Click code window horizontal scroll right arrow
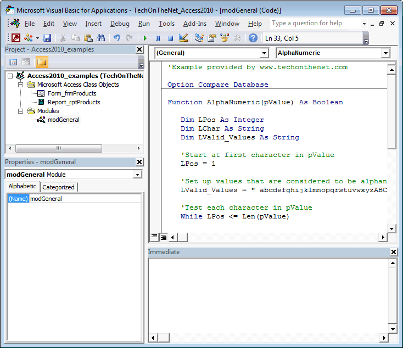The image size is (403, 348). 383,237
